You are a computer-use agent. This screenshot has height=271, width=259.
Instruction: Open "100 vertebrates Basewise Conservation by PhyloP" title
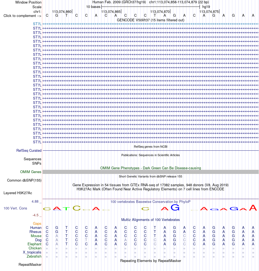[150, 202]
